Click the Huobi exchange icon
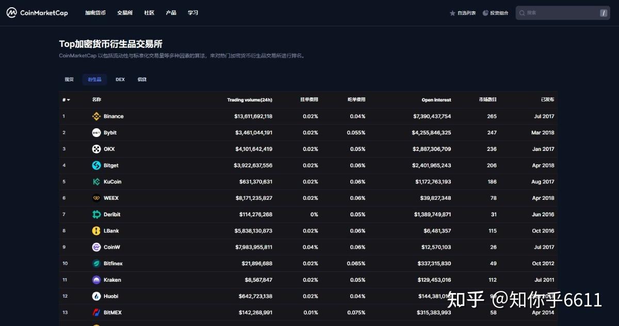The width and height of the screenshot is (619, 326). click(96, 296)
